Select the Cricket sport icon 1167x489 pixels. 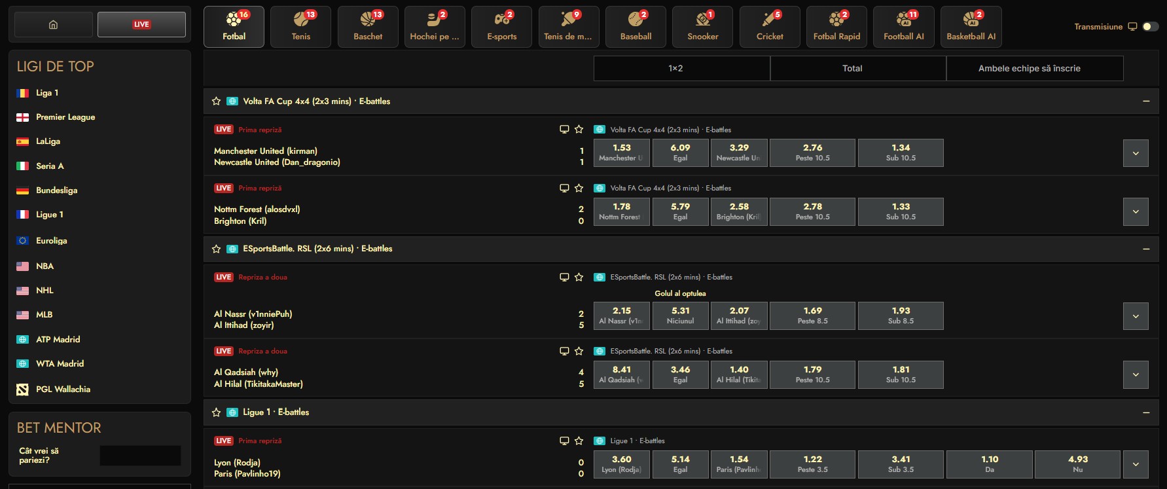770,27
